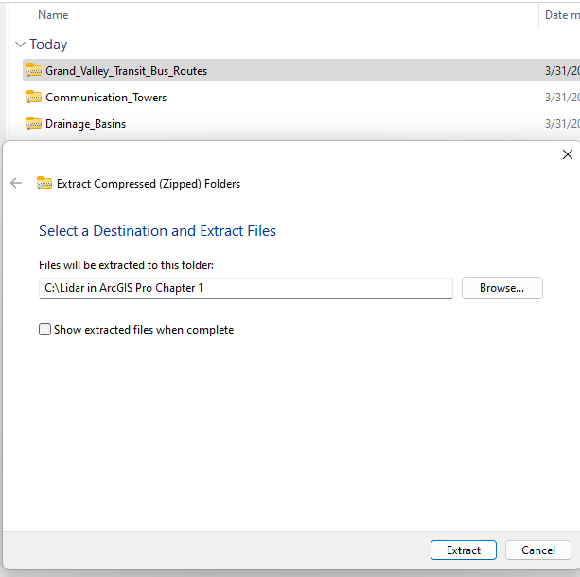Sort files by the Name column
580x577 pixels.
tap(53, 15)
